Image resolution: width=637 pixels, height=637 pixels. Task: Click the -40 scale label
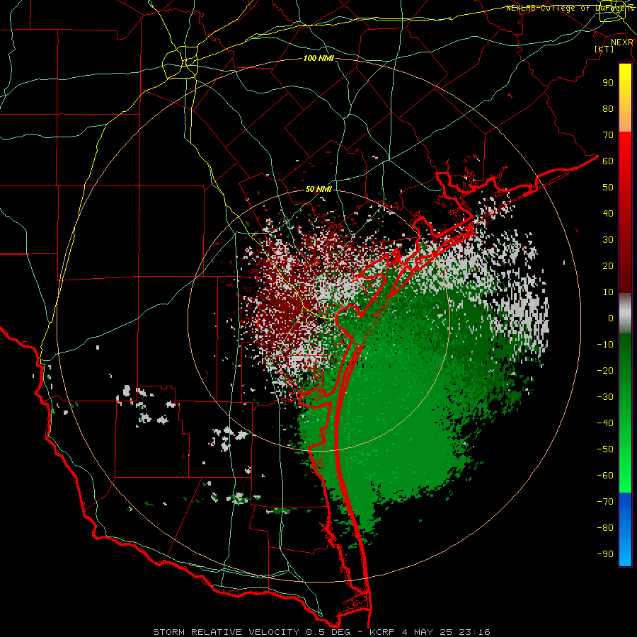pos(605,423)
